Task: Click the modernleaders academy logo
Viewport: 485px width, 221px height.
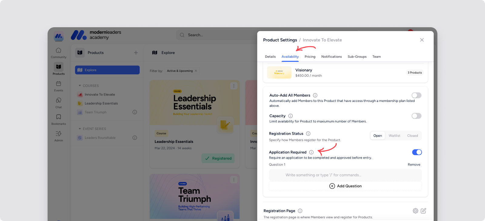Action: pos(96,35)
